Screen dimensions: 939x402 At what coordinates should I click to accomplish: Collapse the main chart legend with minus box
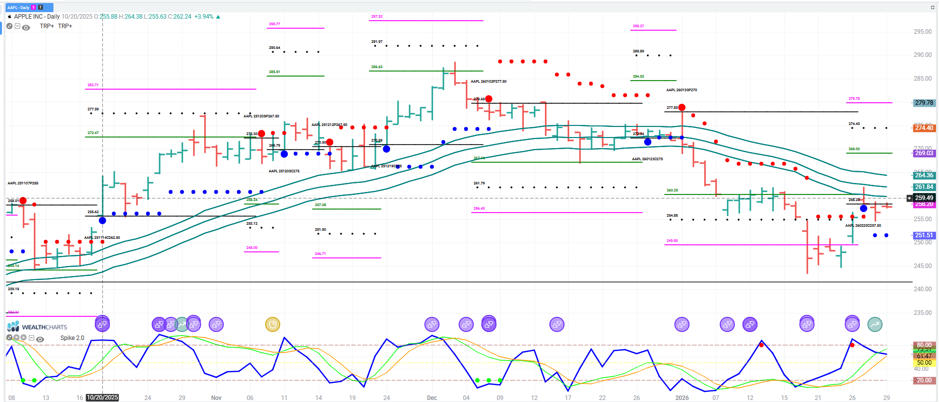pyautogui.click(x=18, y=26)
